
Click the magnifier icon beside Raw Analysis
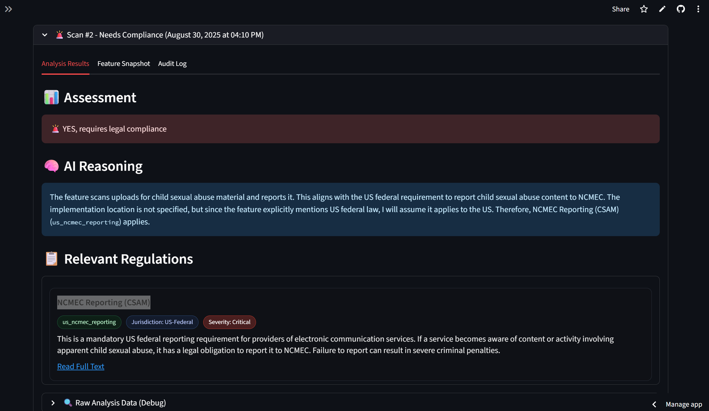click(68, 403)
